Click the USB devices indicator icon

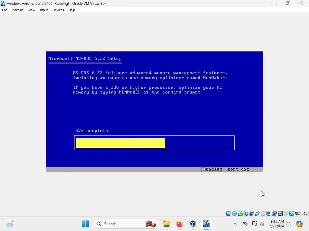[x=257, y=214]
